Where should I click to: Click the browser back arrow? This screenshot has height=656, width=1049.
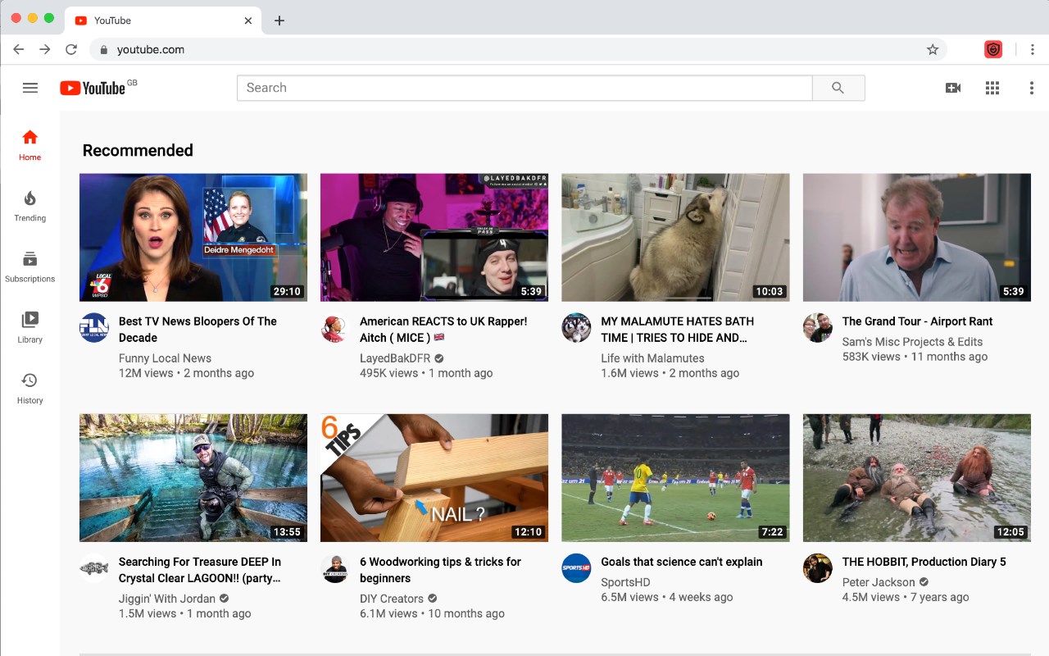click(x=19, y=49)
